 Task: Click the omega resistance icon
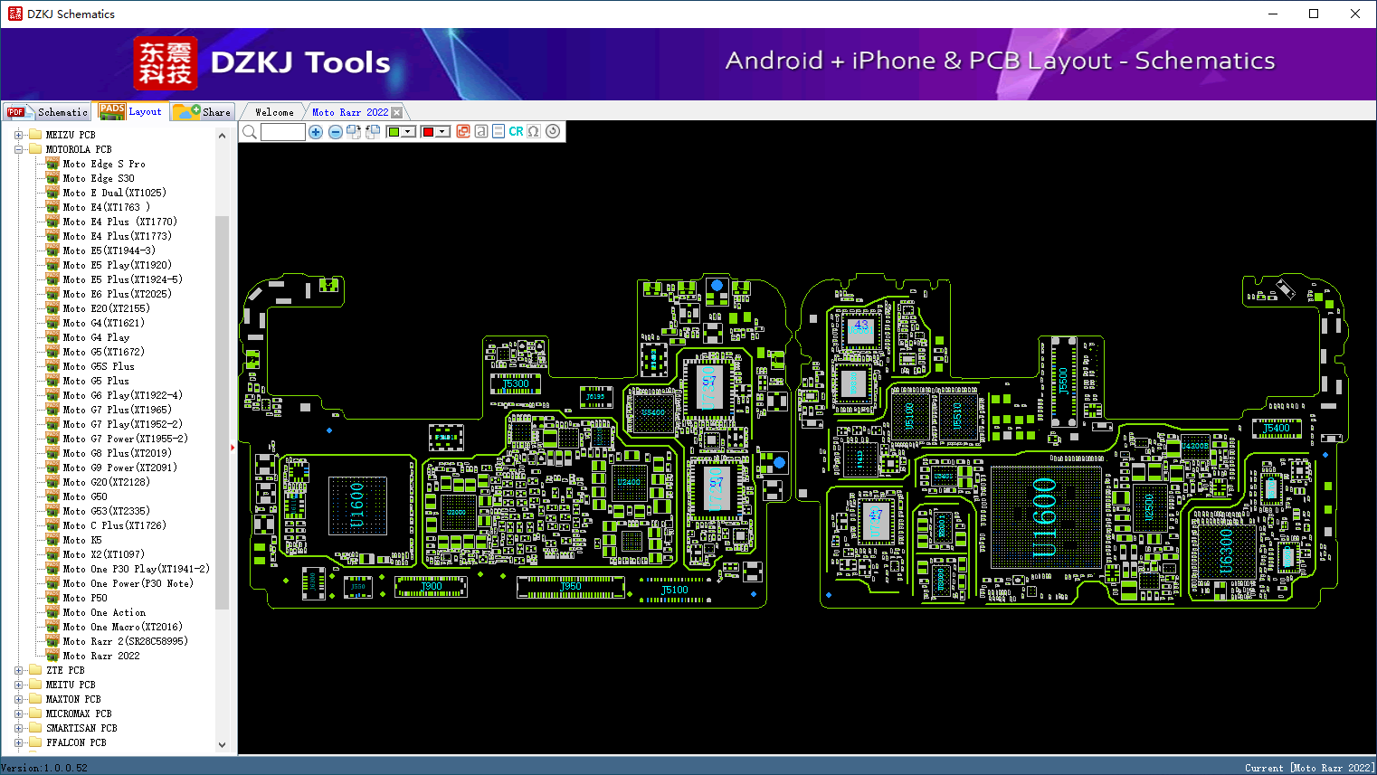tap(534, 131)
